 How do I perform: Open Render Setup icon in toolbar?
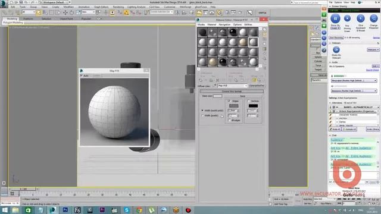pos(227,12)
